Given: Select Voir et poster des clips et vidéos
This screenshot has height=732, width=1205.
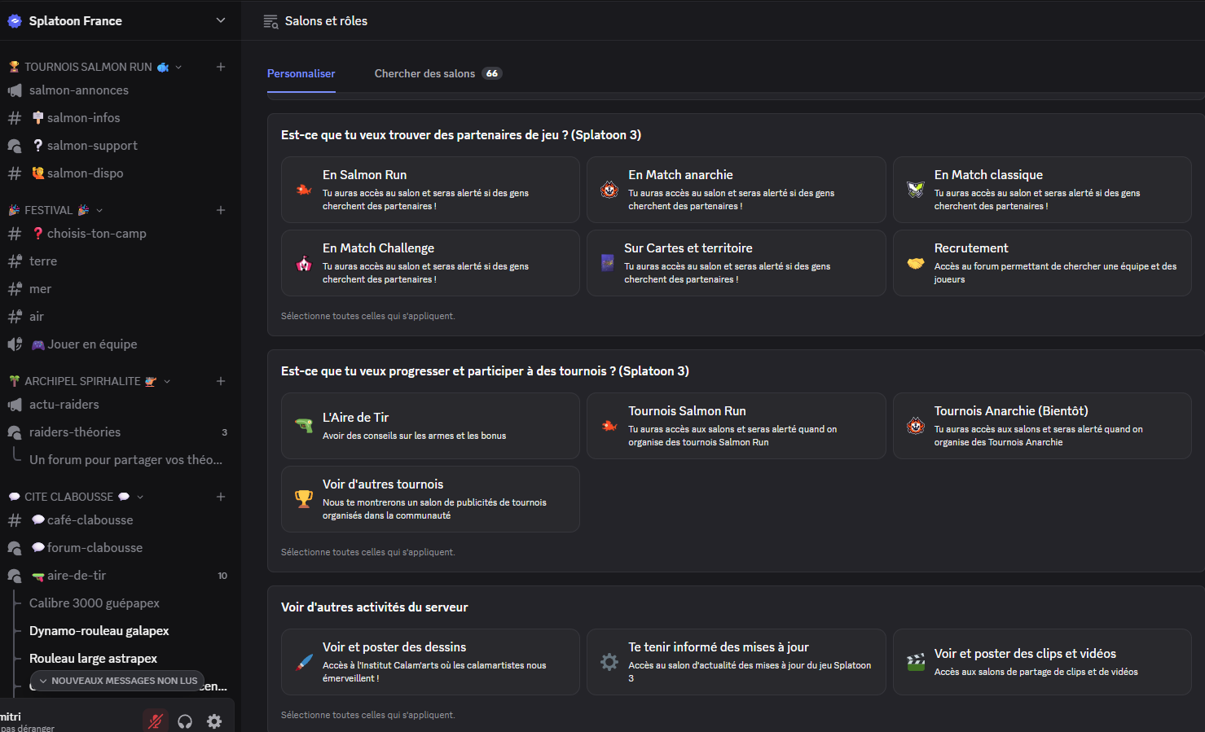Looking at the screenshot, I should 1042,662.
